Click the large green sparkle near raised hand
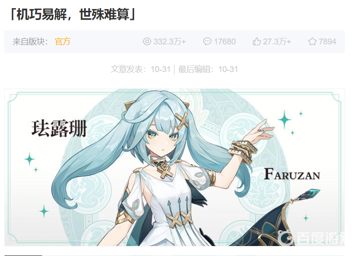364x256 pixels. (x=284, y=120)
